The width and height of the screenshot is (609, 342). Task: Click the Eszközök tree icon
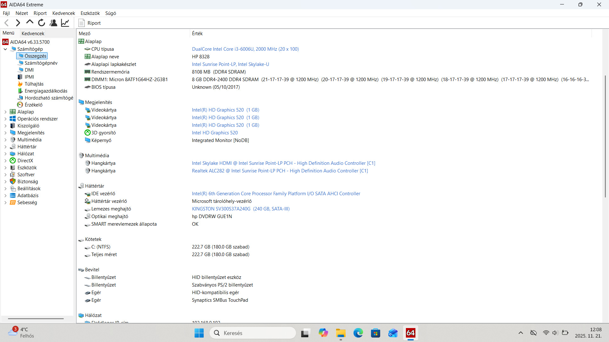tap(13, 168)
